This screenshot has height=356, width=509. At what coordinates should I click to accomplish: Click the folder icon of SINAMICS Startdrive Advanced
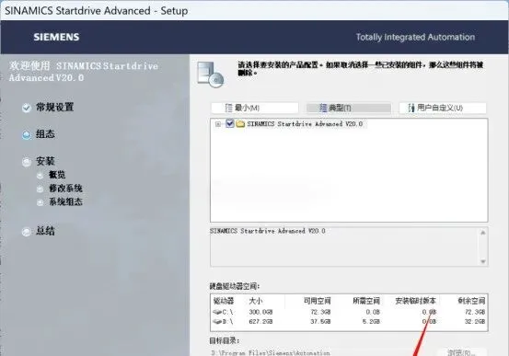[x=240, y=123]
